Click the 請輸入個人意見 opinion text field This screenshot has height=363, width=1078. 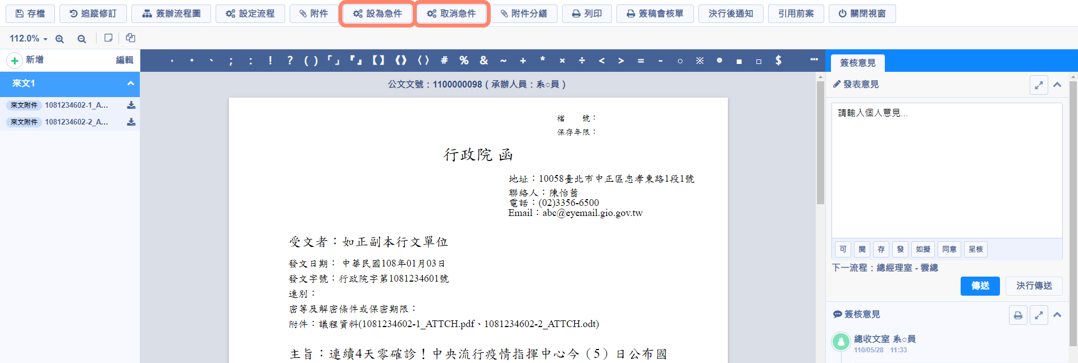pyautogui.click(x=947, y=168)
